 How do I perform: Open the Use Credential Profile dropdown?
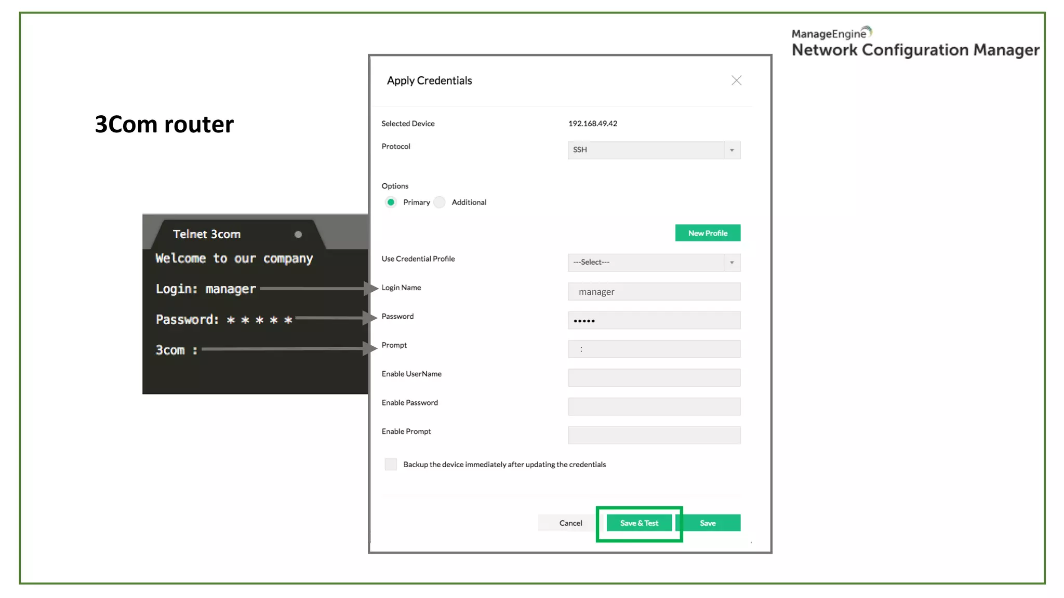pyautogui.click(x=654, y=263)
